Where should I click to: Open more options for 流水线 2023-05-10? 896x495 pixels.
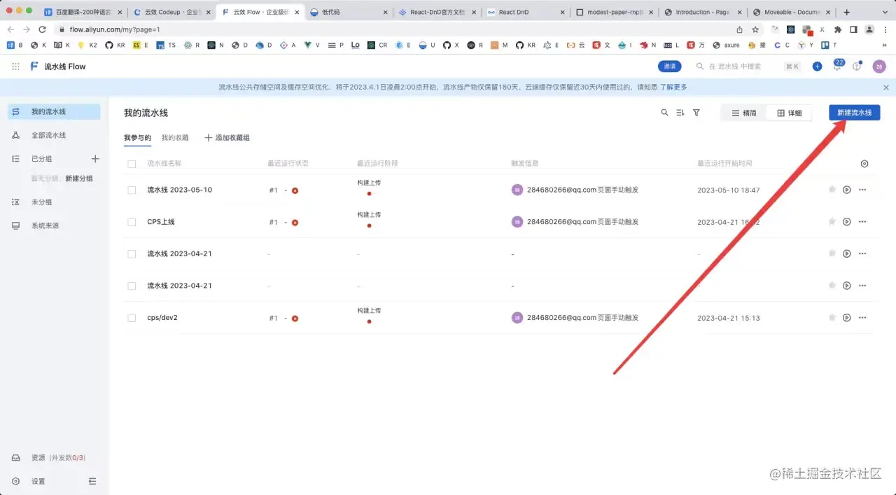tap(862, 190)
